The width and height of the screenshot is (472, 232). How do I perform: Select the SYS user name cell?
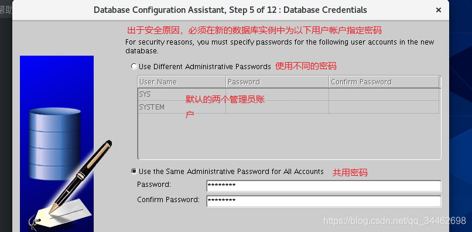coord(182,94)
